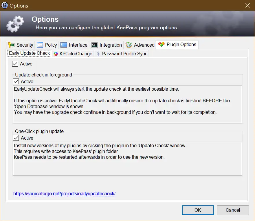Viewport: 255px width, 221px height.
Task: Click the Integration tab terminal icon
Action: 94,45
